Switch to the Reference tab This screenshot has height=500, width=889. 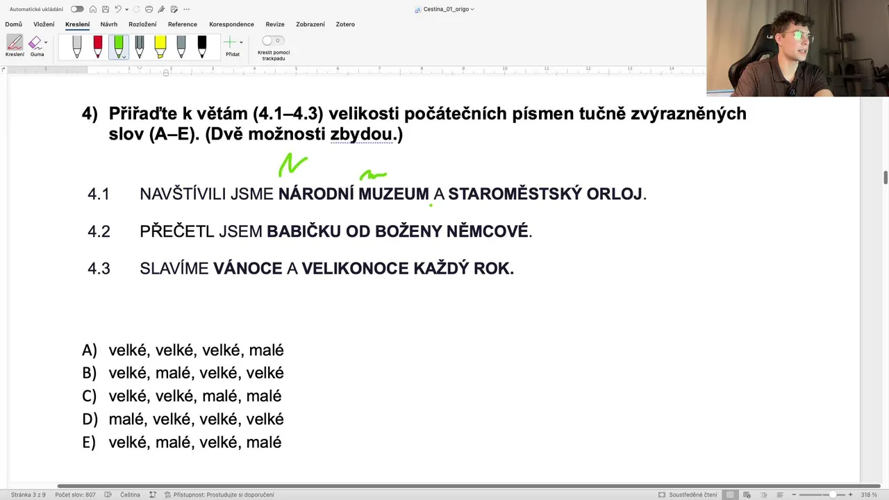(x=183, y=24)
